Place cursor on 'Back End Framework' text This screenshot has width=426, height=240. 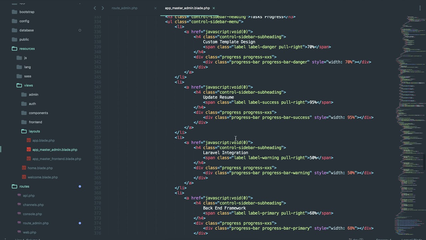point(224,208)
